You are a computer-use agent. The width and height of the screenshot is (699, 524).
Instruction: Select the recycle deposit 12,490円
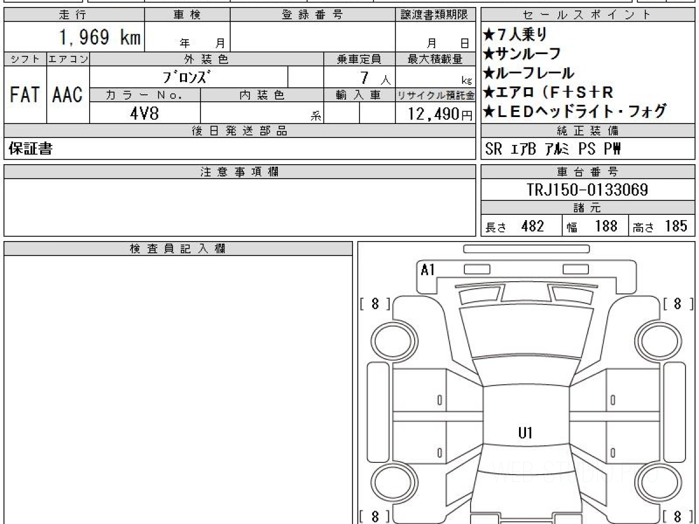coord(440,114)
